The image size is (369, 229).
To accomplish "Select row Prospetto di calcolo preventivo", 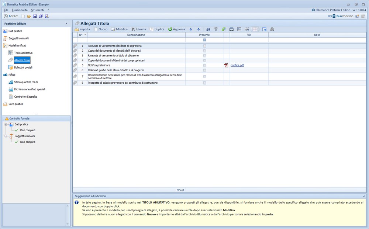I will (219, 83).
